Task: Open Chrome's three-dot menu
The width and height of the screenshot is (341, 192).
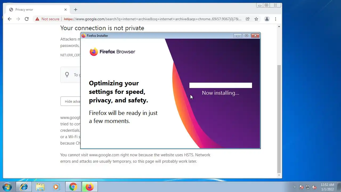Action: coord(275,19)
